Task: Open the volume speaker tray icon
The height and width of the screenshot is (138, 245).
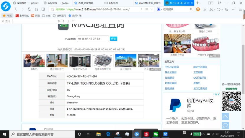Action: (217, 134)
